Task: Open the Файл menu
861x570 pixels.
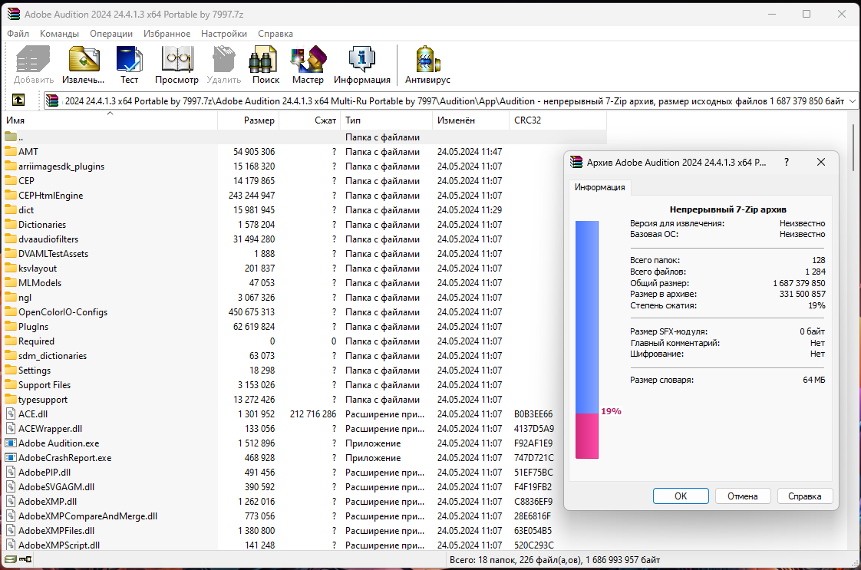Action: coord(18,34)
